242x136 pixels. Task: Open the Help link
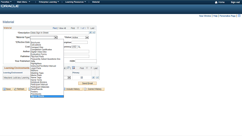point(215,16)
